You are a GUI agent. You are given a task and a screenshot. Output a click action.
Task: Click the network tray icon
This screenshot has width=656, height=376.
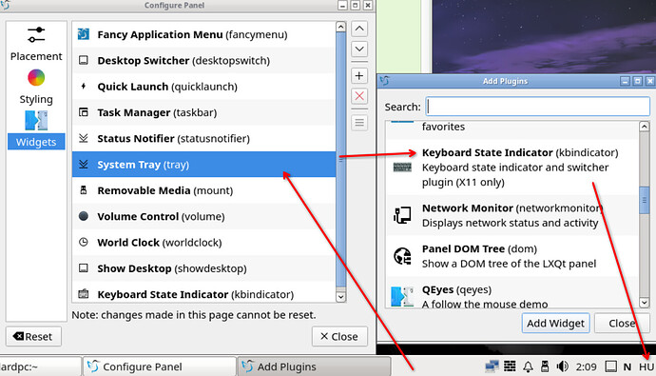(492, 366)
